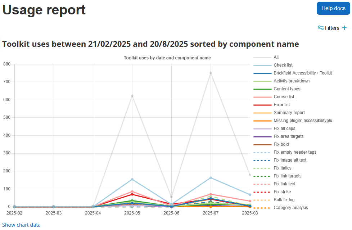Image resolution: width=352 pixels, height=230 pixels.
Task: Toggle 'Fix empty header tags' legend entry
Action: coord(285,152)
